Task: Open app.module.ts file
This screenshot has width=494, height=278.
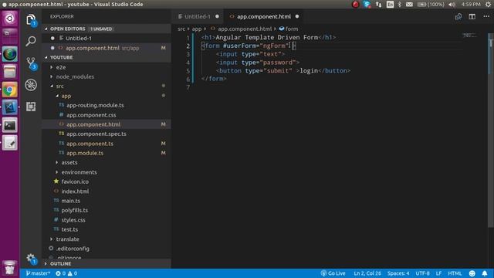Action: [x=107, y=153]
